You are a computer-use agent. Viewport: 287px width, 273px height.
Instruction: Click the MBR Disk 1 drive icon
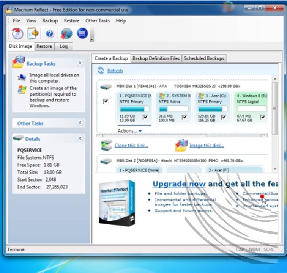(106, 87)
